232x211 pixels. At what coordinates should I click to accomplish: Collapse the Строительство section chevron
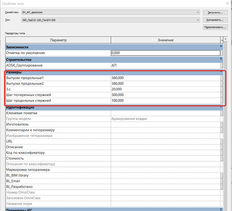pos(221,58)
